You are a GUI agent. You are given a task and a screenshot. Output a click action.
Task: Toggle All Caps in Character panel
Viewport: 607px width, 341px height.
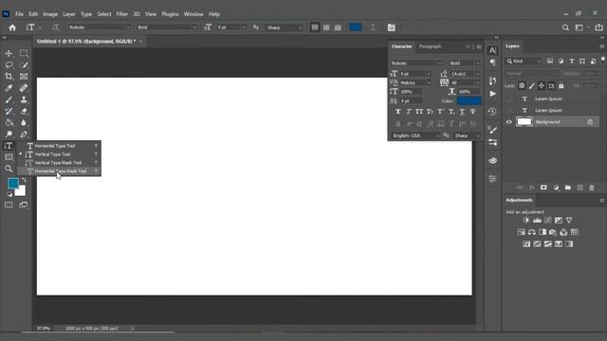pyautogui.click(x=419, y=112)
